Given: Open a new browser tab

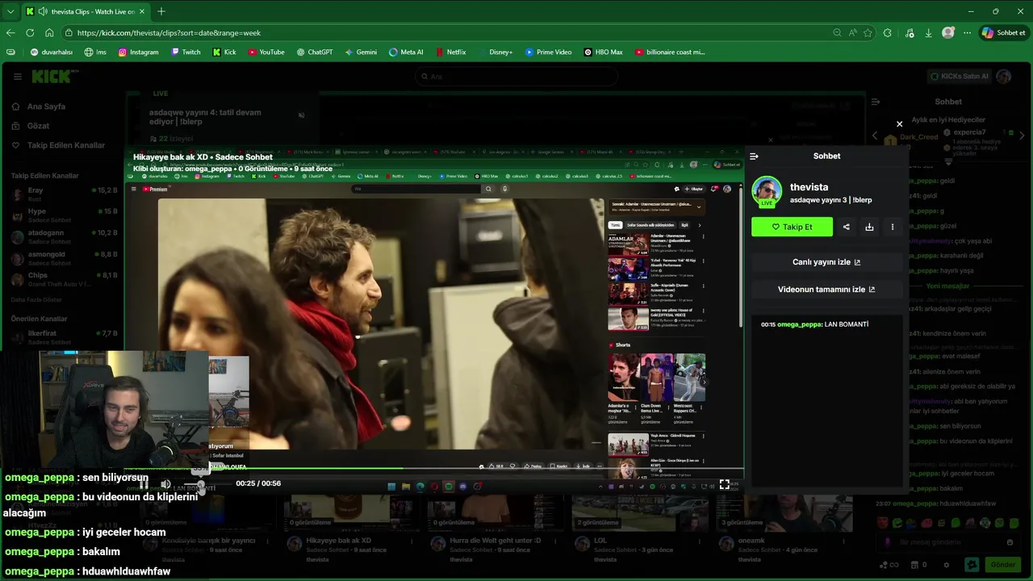Looking at the screenshot, I should pyautogui.click(x=161, y=11).
